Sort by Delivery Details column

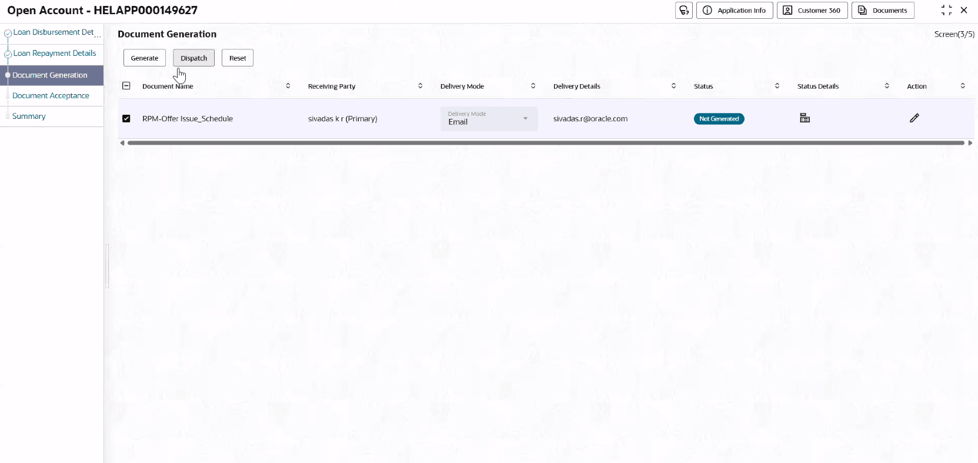point(674,86)
